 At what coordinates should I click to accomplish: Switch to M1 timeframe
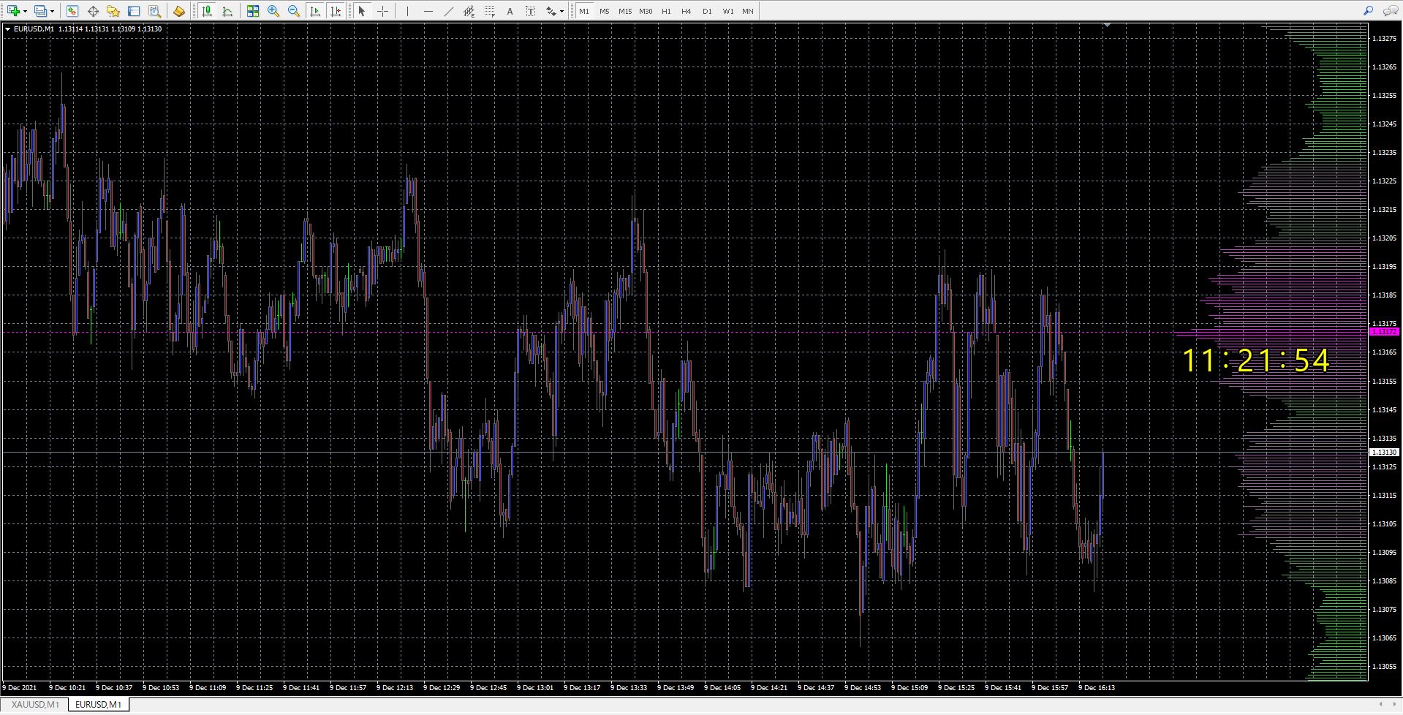click(x=584, y=11)
